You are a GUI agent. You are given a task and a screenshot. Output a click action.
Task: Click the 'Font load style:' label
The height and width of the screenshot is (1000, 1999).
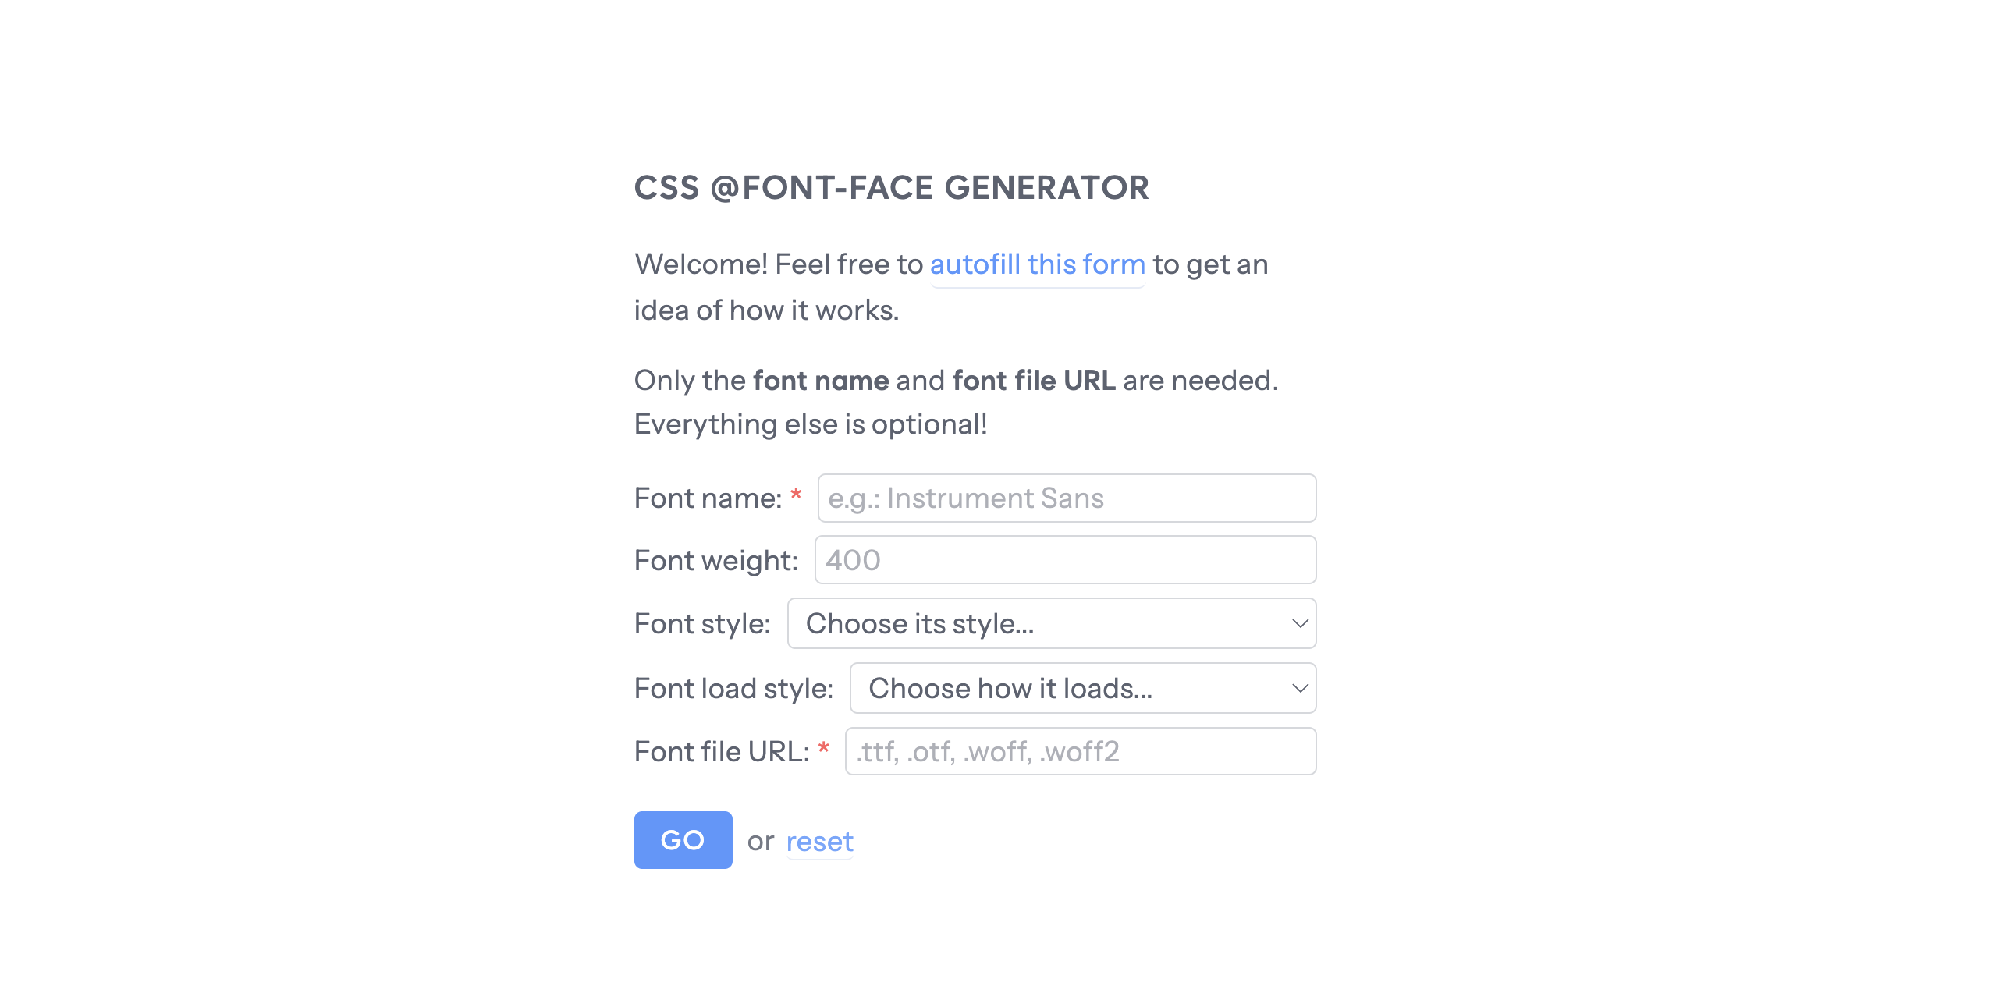(x=733, y=689)
